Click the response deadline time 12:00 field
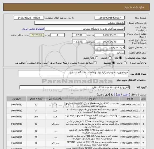Image resolution: width=154 pixels, height=149 pixels. click(x=79, y=35)
